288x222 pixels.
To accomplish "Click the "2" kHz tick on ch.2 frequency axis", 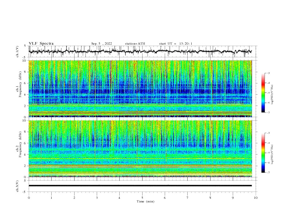I will click(x=26, y=166).
